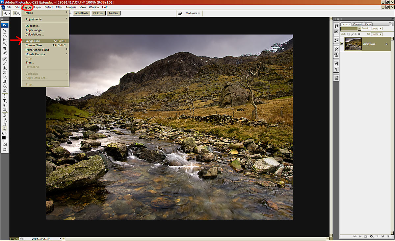Image resolution: width=395 pixels, height=241 pixels.
Task: Open the layer blend mode dropdown
Action: pyautogui.click(x=351, y=29)
